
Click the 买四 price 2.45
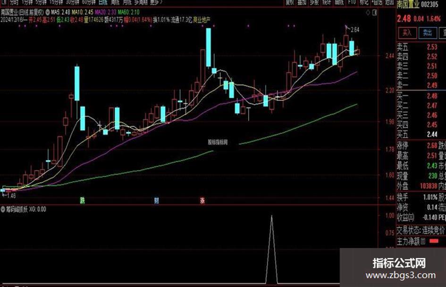pyautogui.click(x=432, y=125)
